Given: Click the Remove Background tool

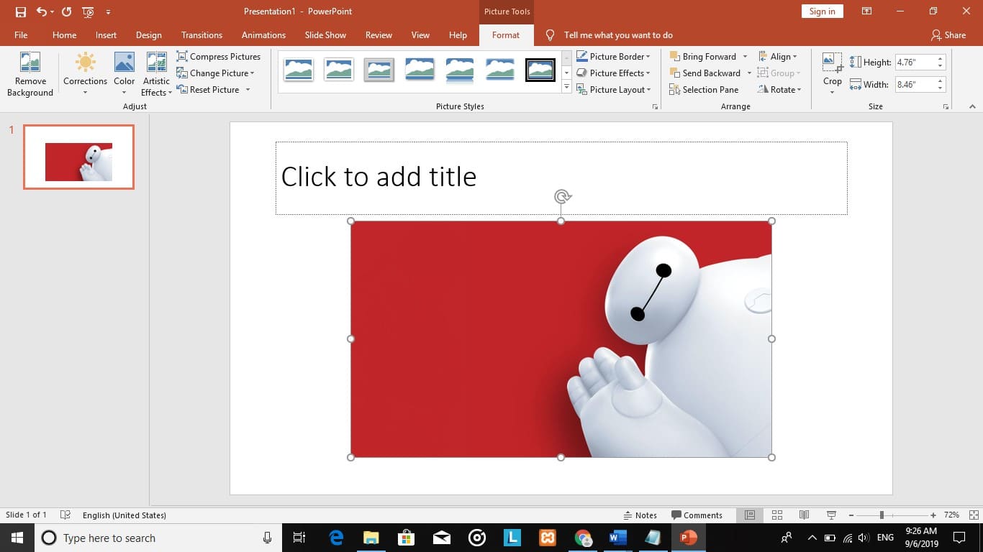Looking at the screenshot, I should [x=30, y=74].
